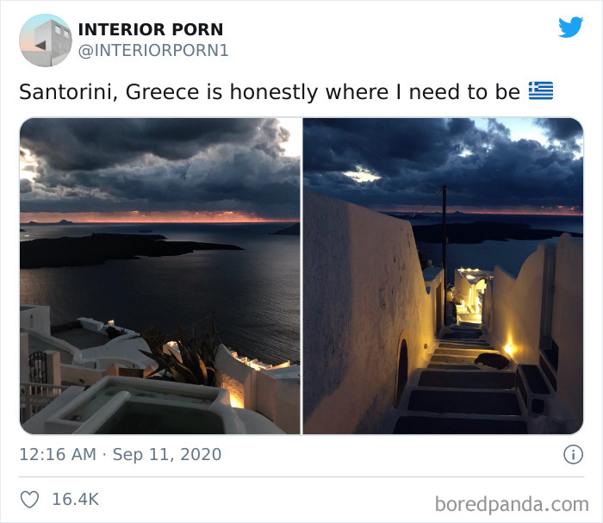The image size is (603, 523).
Task: Click the Sep 11, 2020 date
Action: tap(167, 455)
